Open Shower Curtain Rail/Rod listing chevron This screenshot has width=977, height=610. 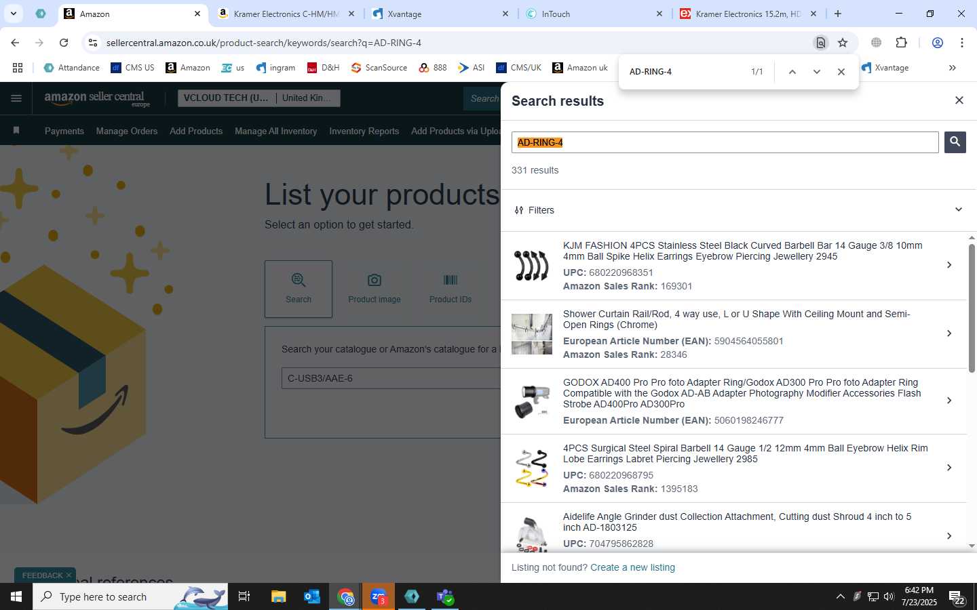[x=949, y=333]
